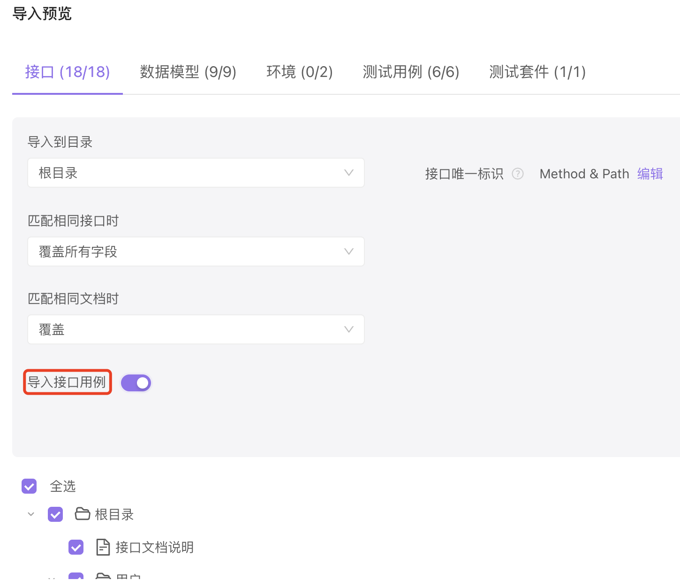Collapse the 根目录 tree node
Screen dimensions: 680x580
[x=31, y=514]
